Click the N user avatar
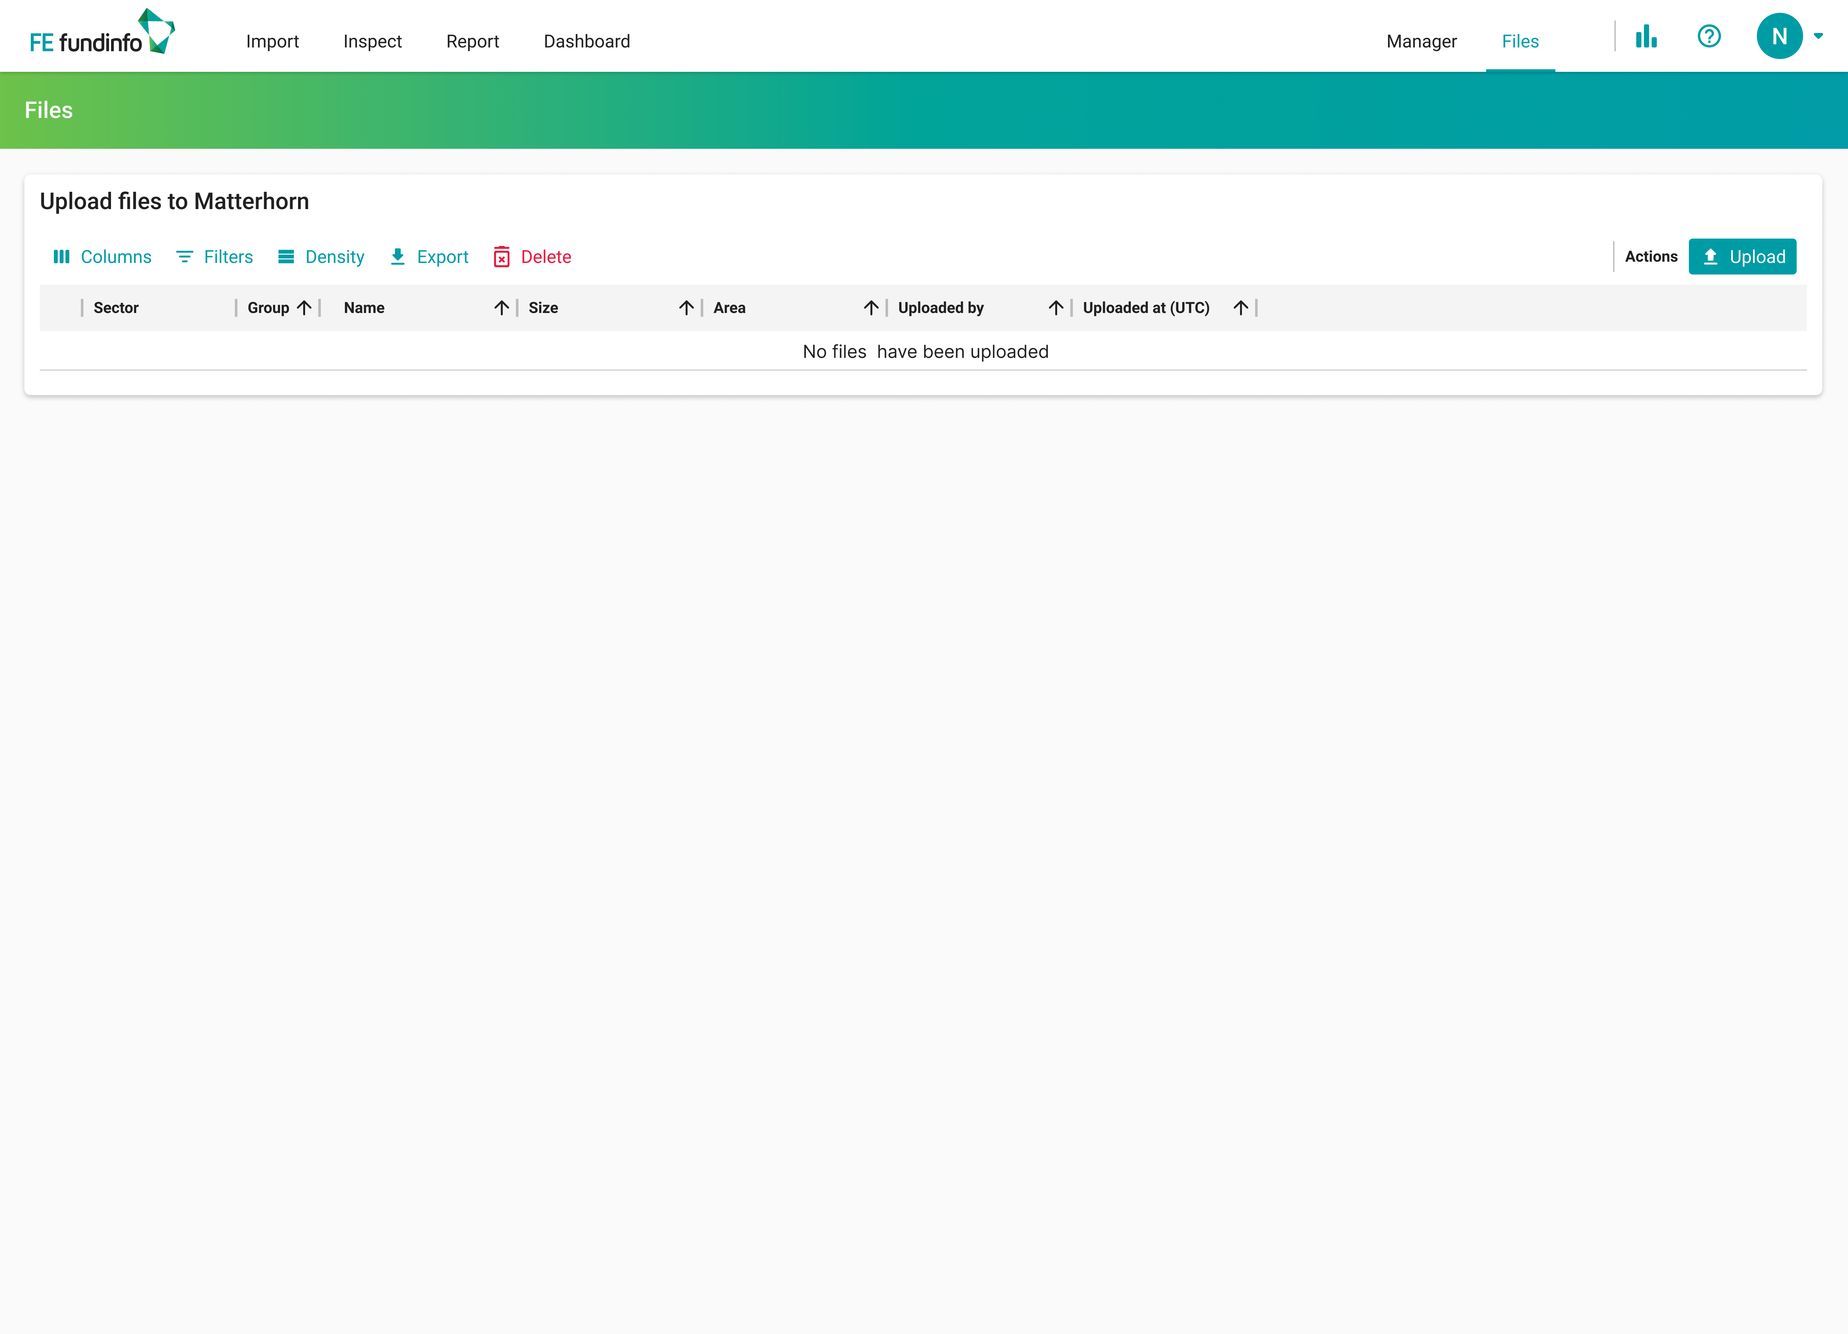 coord(1780,36)
